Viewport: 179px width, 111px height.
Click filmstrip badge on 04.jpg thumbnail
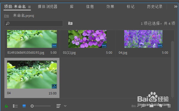[x=160, y=46]
